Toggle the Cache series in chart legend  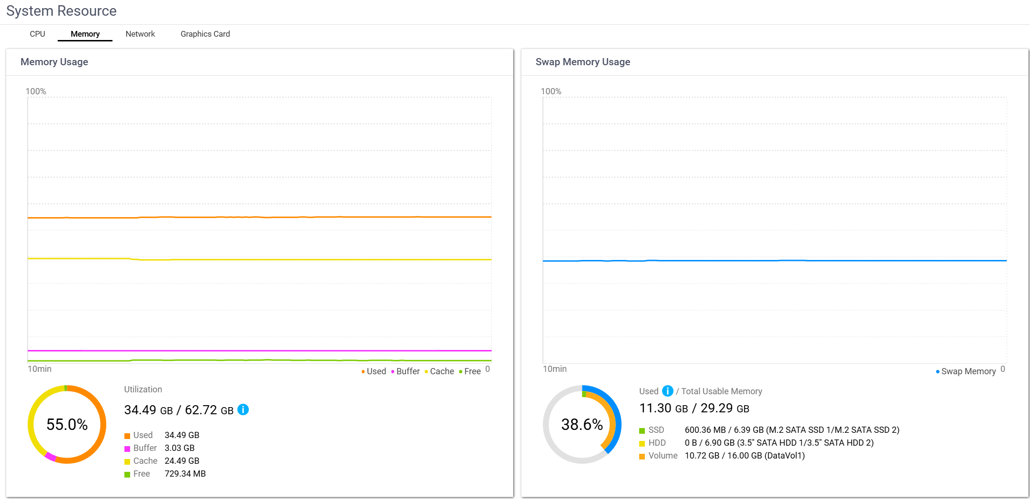[439, 371]
